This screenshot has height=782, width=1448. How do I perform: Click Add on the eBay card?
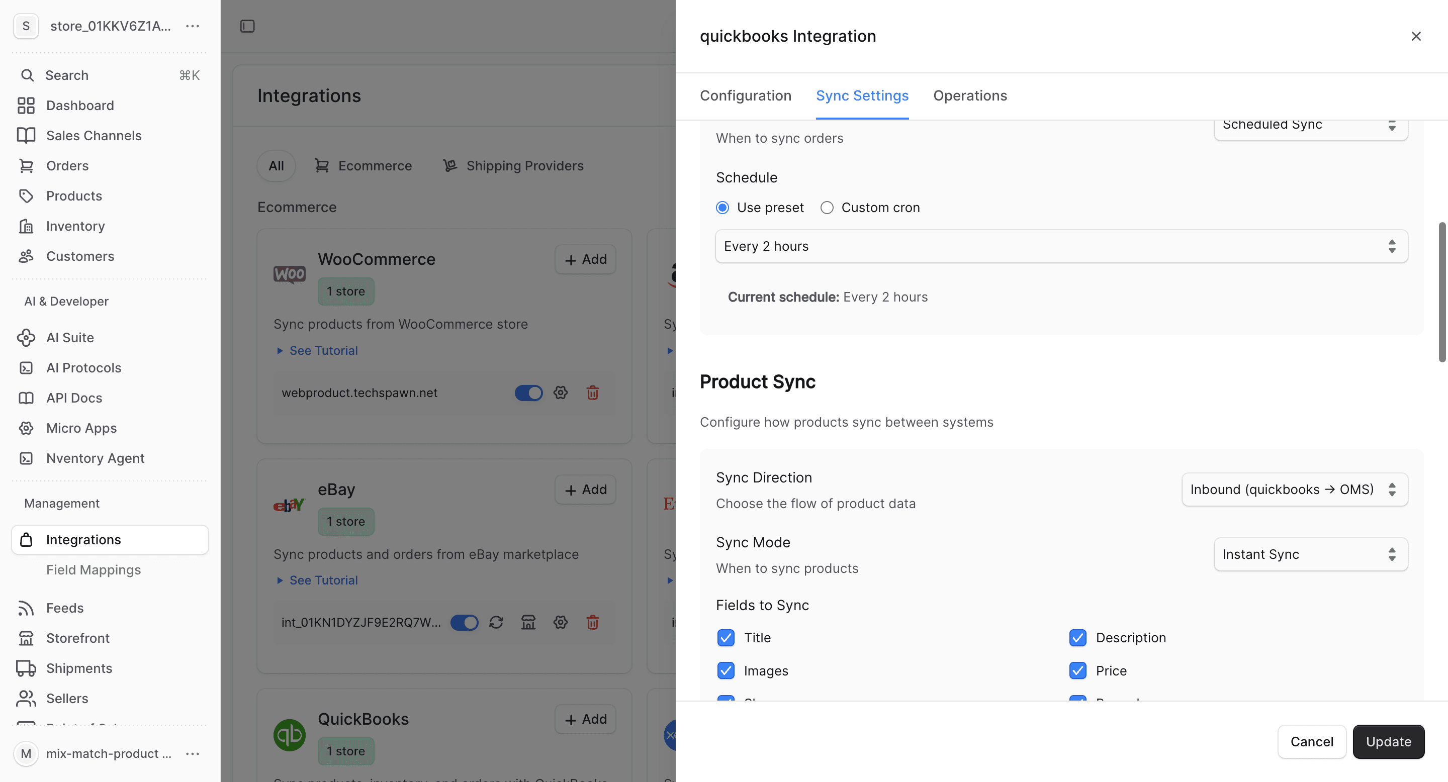585,490
